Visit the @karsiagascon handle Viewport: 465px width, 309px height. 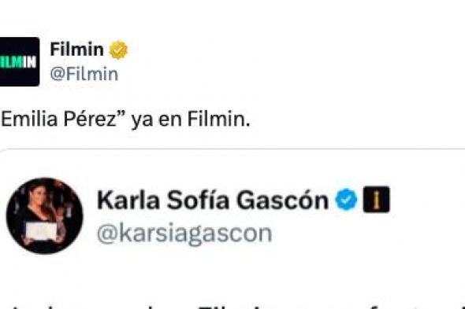pyautogui.click(x=184, y=234)
